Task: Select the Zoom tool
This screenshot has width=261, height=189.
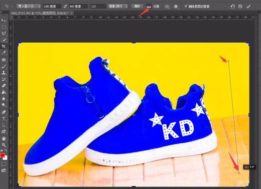Action: coord(4,145)
